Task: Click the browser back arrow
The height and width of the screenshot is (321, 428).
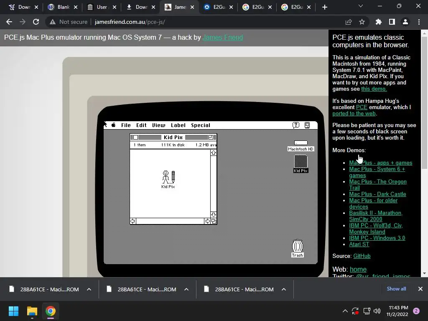Action: (9, 22)
